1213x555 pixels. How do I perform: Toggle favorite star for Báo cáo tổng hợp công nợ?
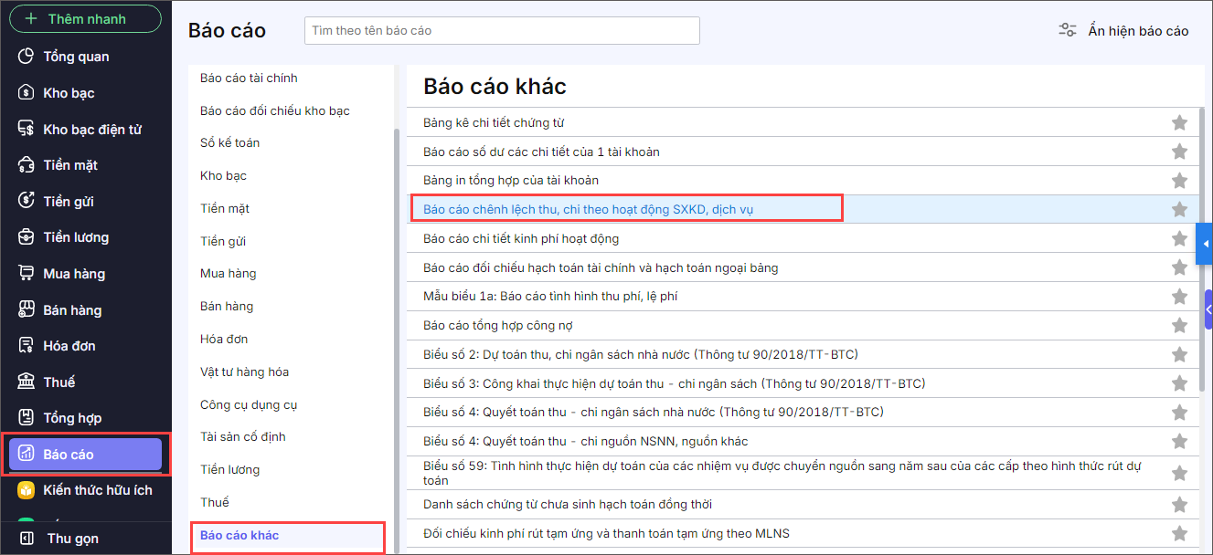1179,325
